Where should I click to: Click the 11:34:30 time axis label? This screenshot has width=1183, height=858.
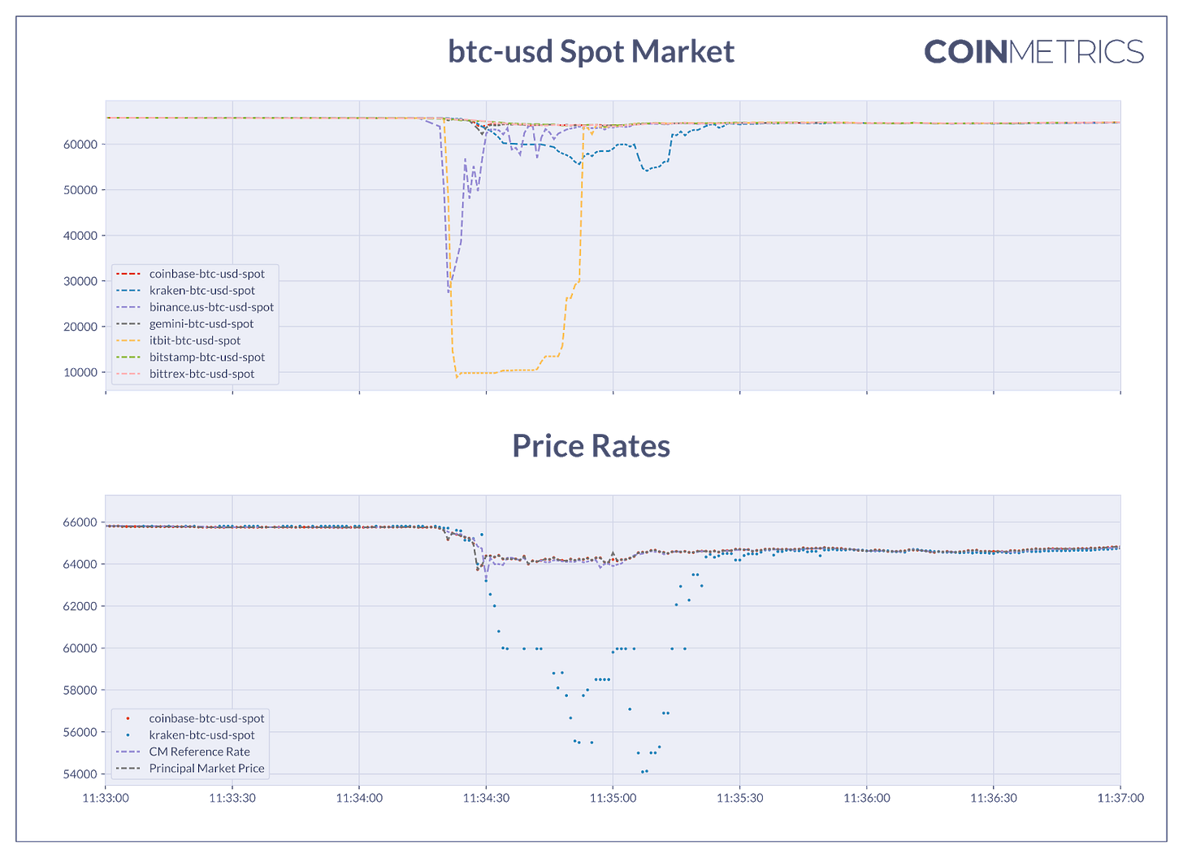(486, 798)
